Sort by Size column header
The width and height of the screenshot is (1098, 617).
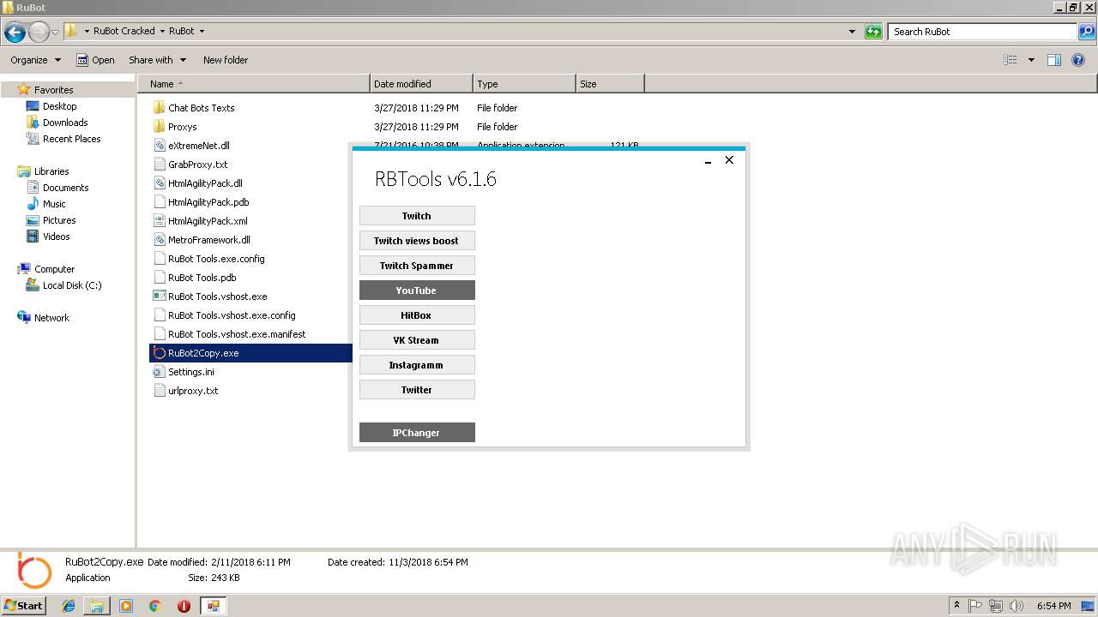pos(610,84)
